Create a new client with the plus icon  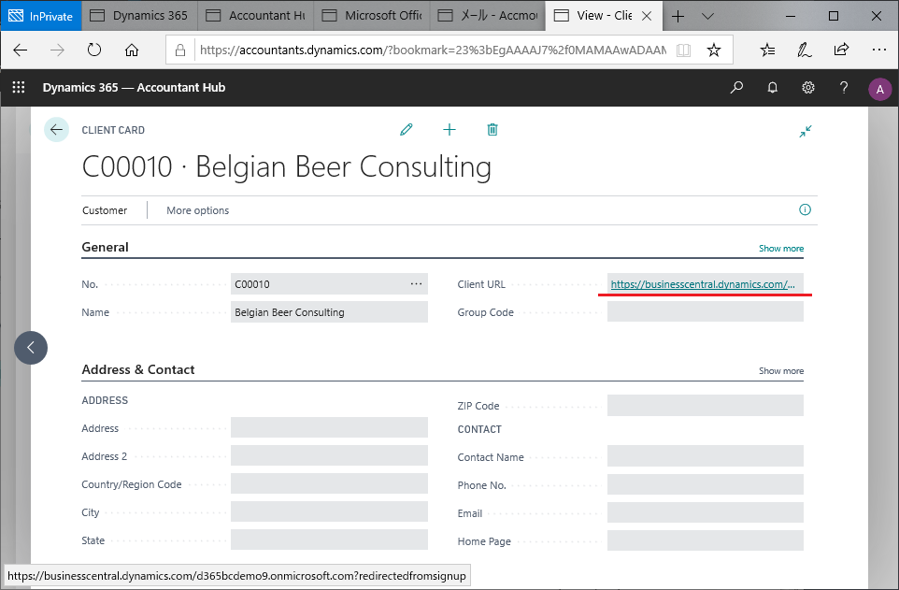point(449,130)
